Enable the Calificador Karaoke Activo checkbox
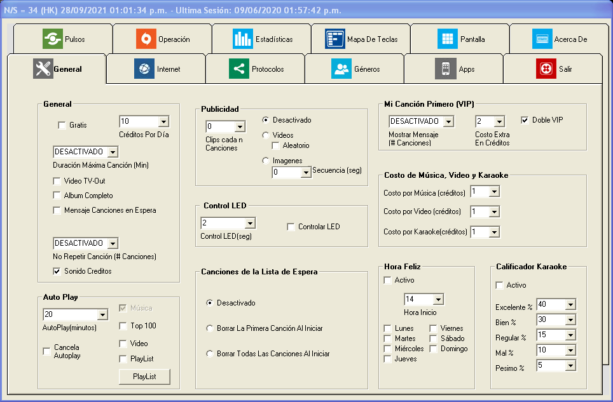 499,285
